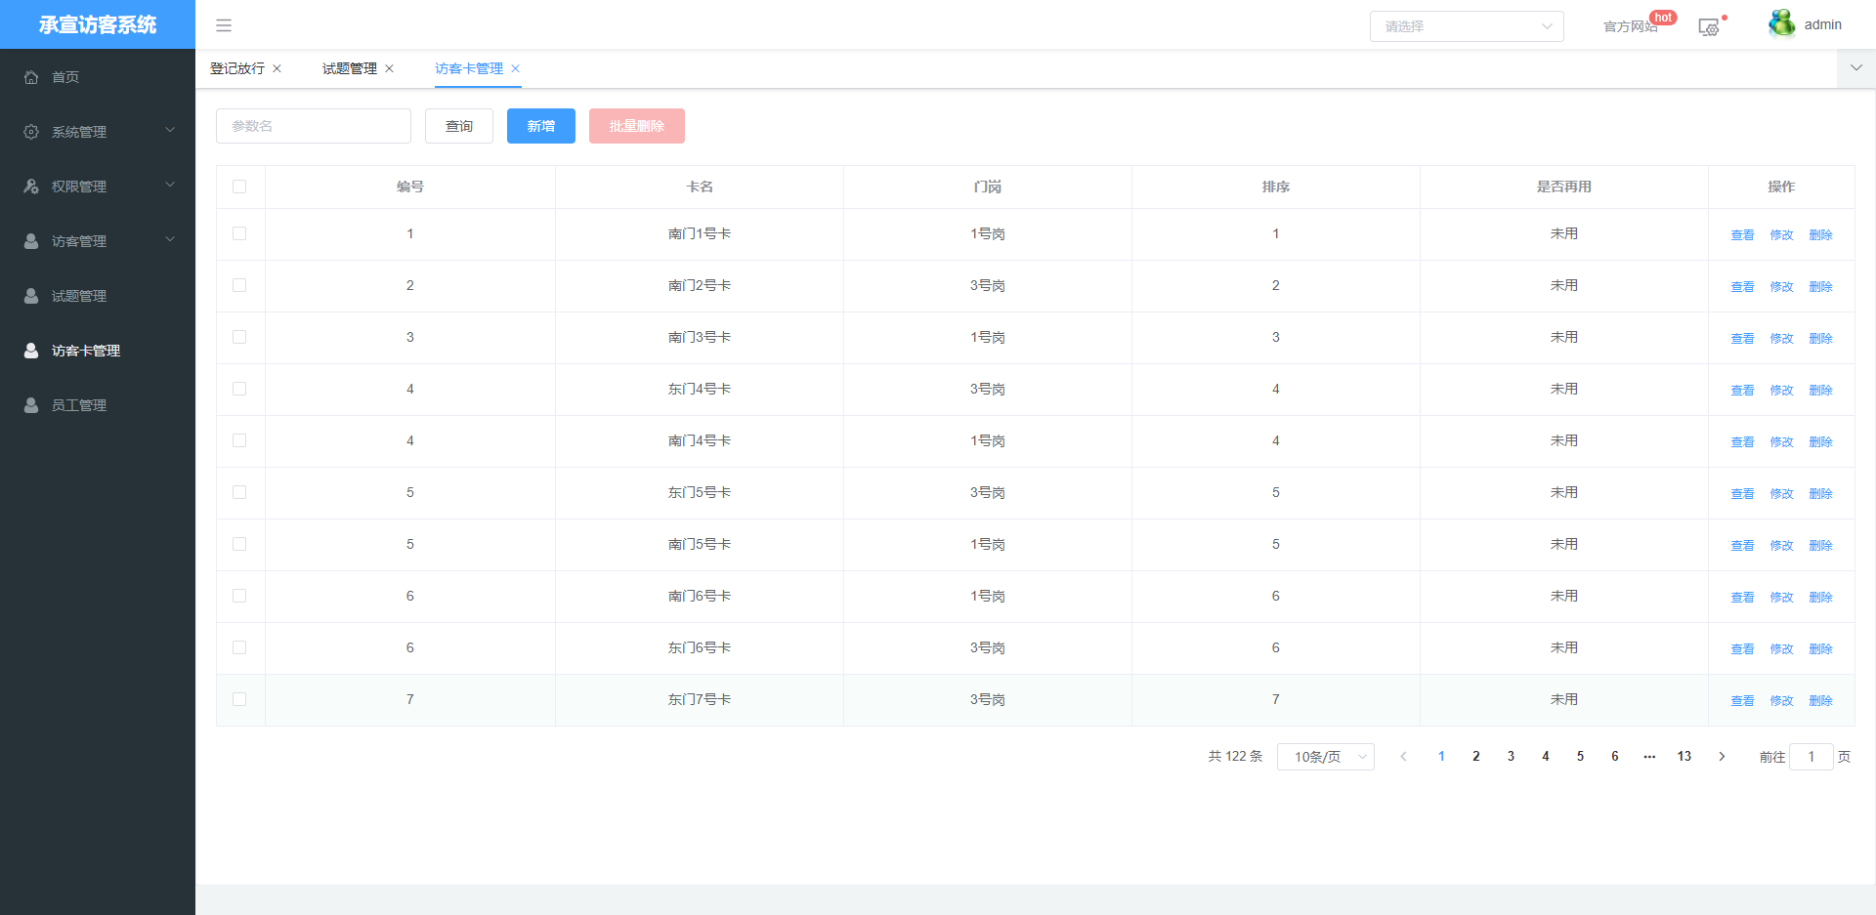Open the 请选择 dropdown in header
1876x915 pixels.
(x=1466, y=26)
